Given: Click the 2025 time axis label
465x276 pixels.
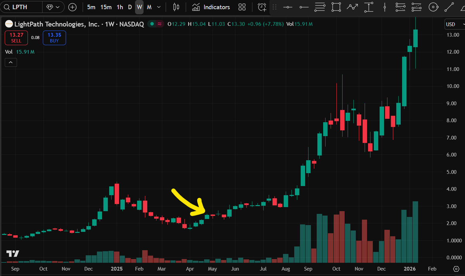Looking at the screenshot, I should [117, 269].
